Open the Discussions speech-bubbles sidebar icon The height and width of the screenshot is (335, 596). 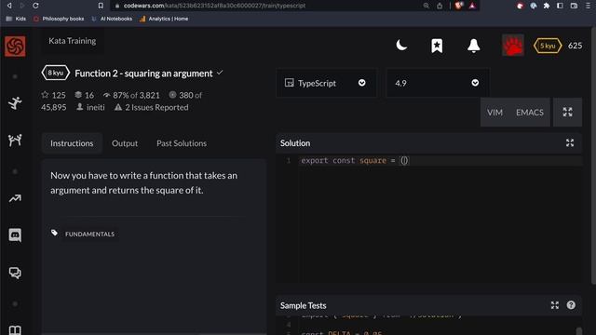(x=15, y=273)
